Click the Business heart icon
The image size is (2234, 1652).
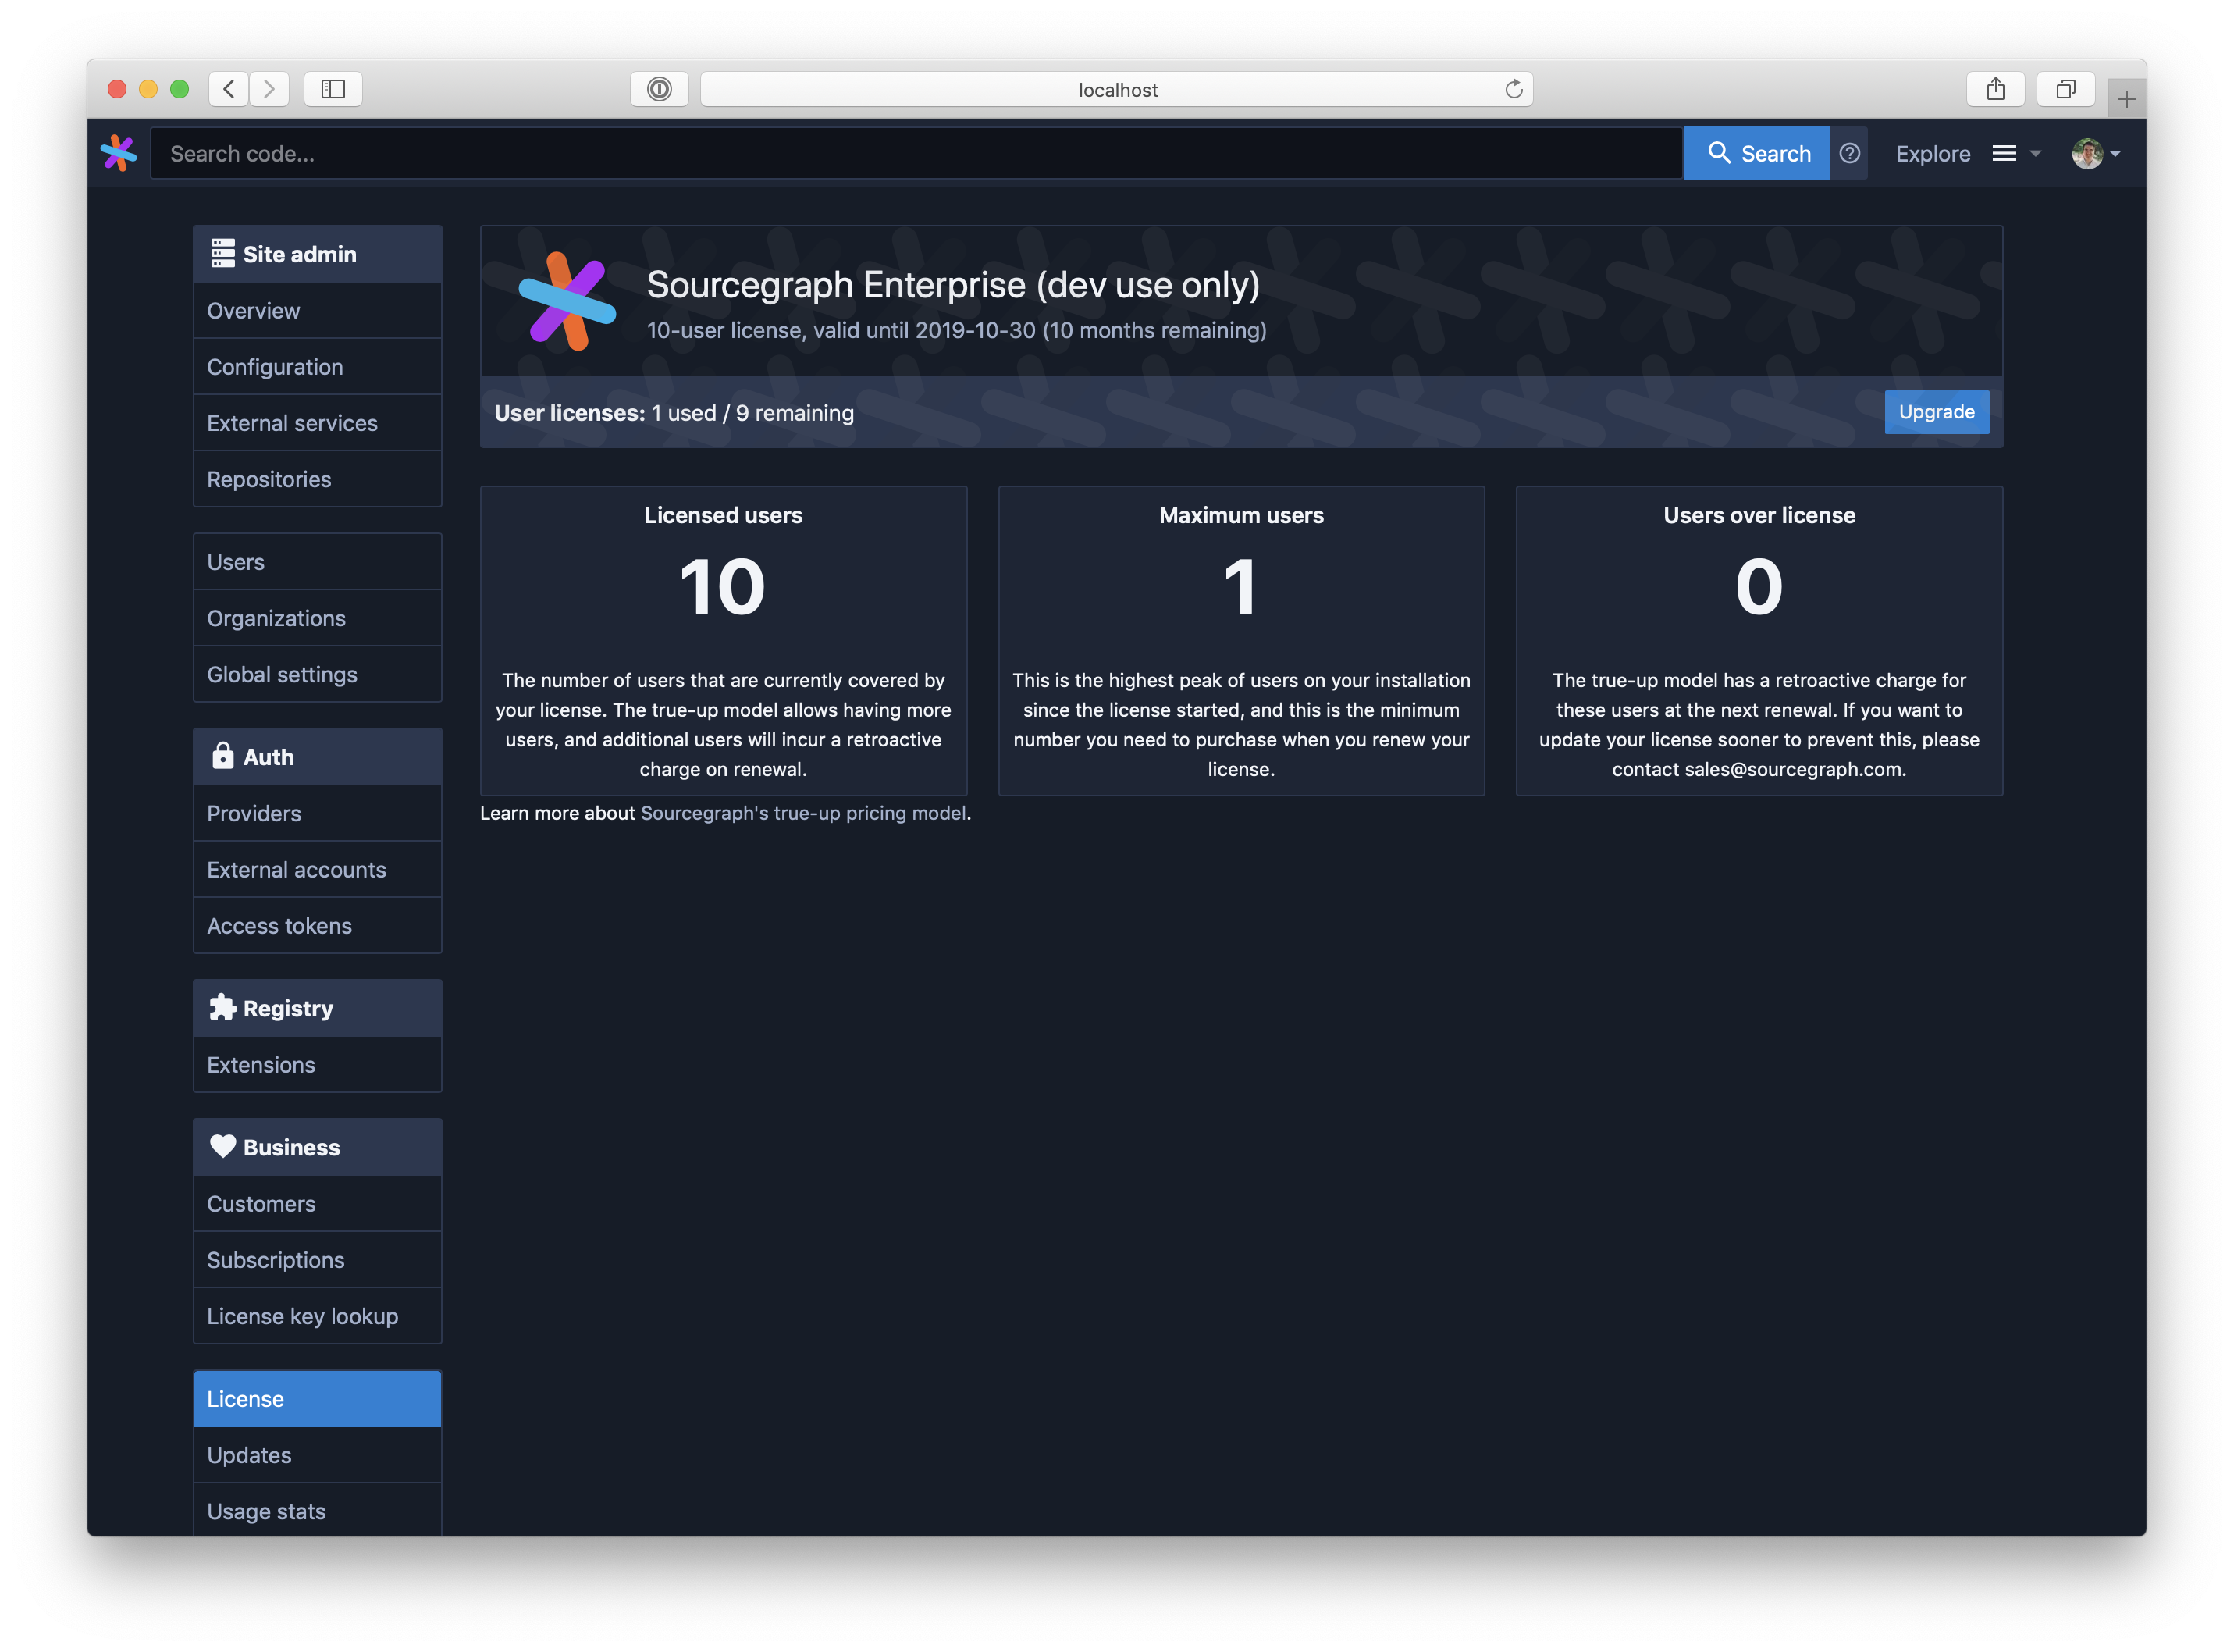tap(223, 1146)
